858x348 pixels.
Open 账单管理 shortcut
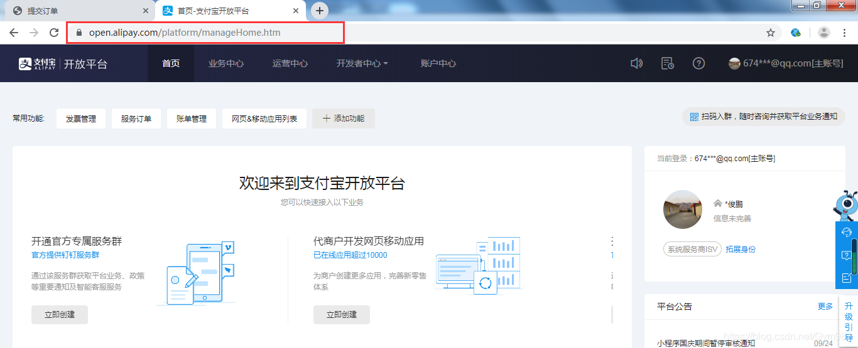click(x=192, y=119)
